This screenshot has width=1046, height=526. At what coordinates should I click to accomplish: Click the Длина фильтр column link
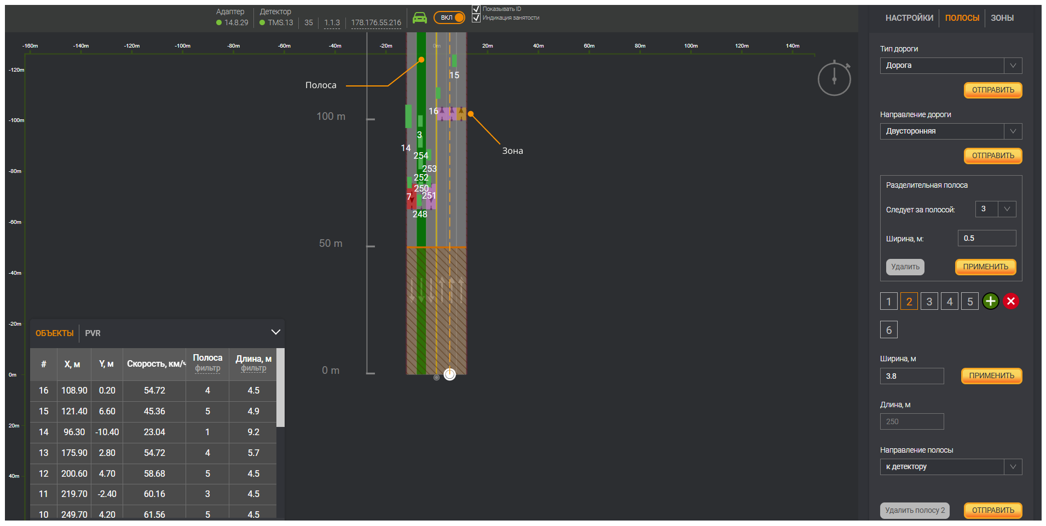click(253, 368)
